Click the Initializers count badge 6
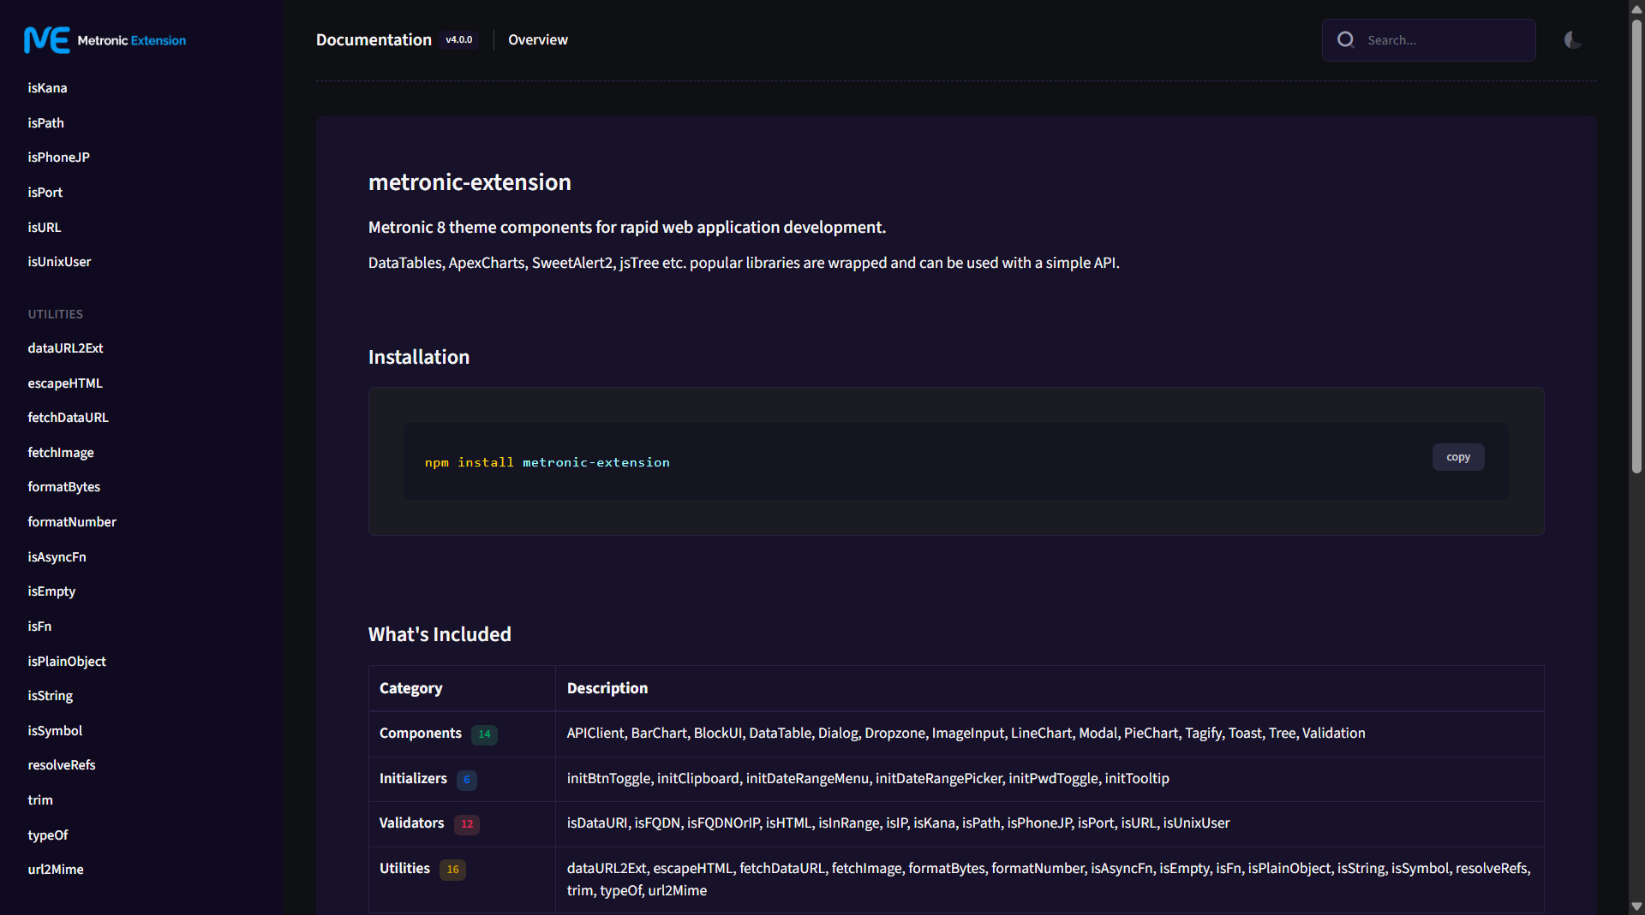 click(x=467, y=780)
